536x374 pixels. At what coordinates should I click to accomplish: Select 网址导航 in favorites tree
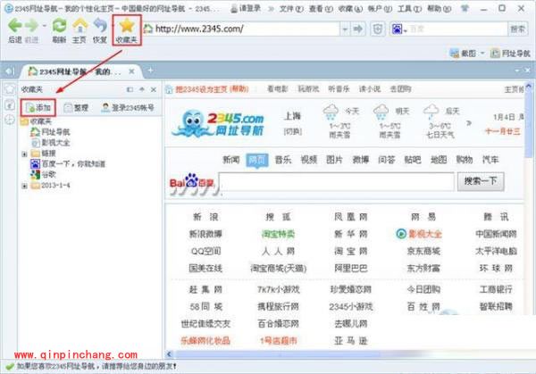50,132
